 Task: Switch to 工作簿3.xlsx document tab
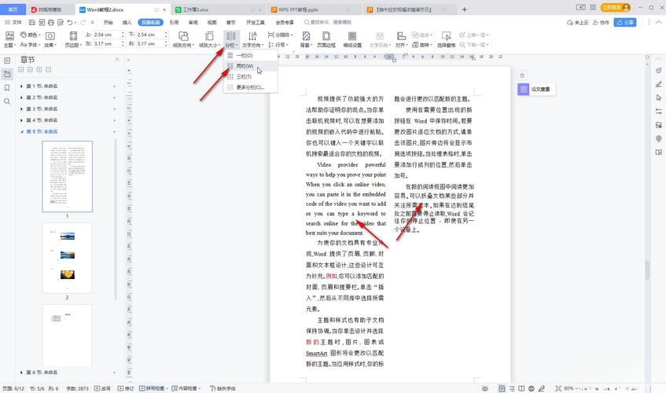pos(219,9)
